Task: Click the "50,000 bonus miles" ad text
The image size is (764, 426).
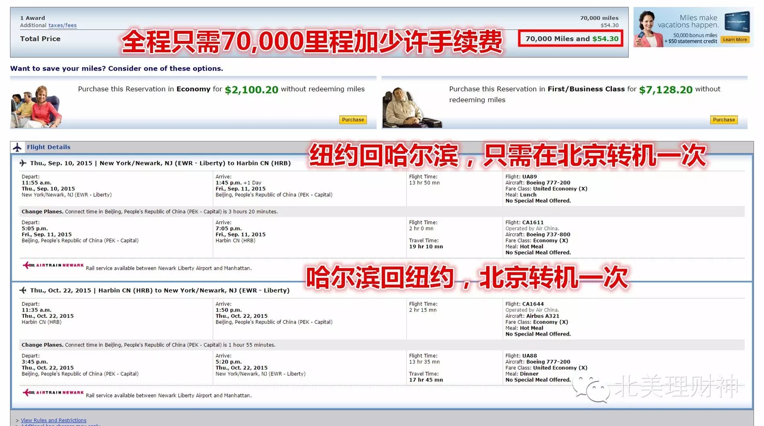Action: point(695,35)
